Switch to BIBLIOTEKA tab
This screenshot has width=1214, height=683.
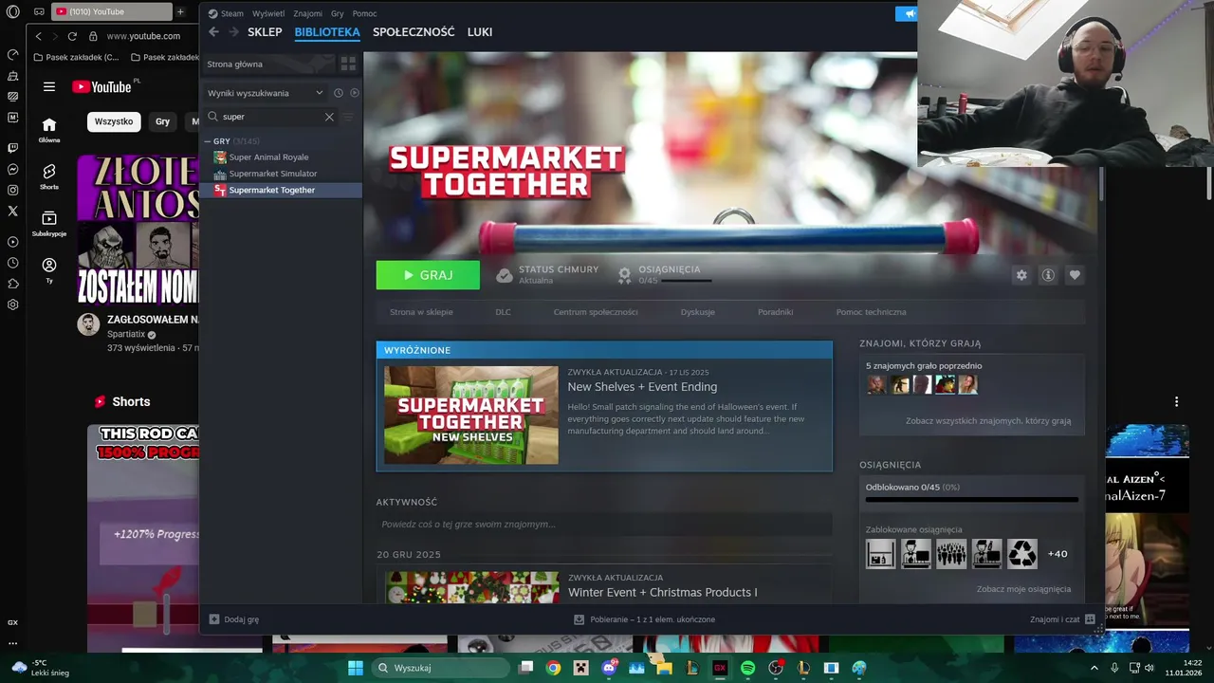click(x=327, y=31)
